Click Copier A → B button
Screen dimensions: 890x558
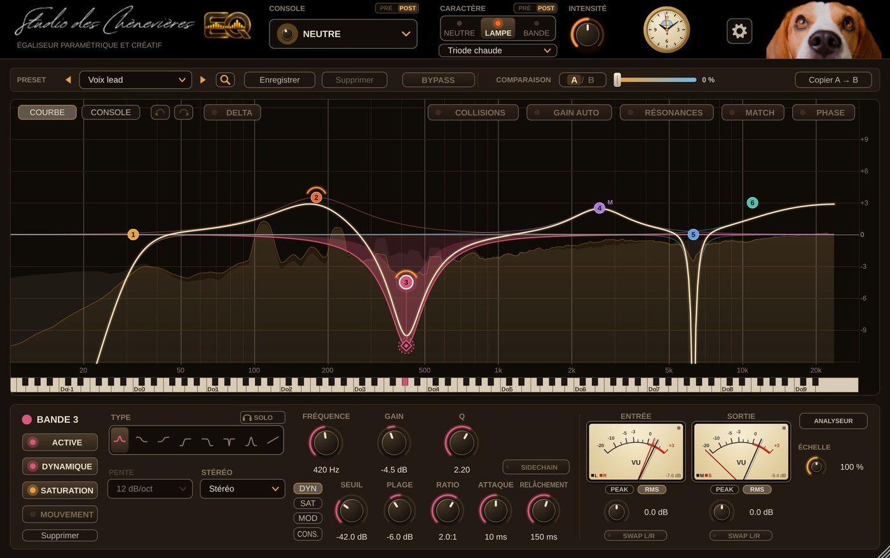[x=833, y=79]
